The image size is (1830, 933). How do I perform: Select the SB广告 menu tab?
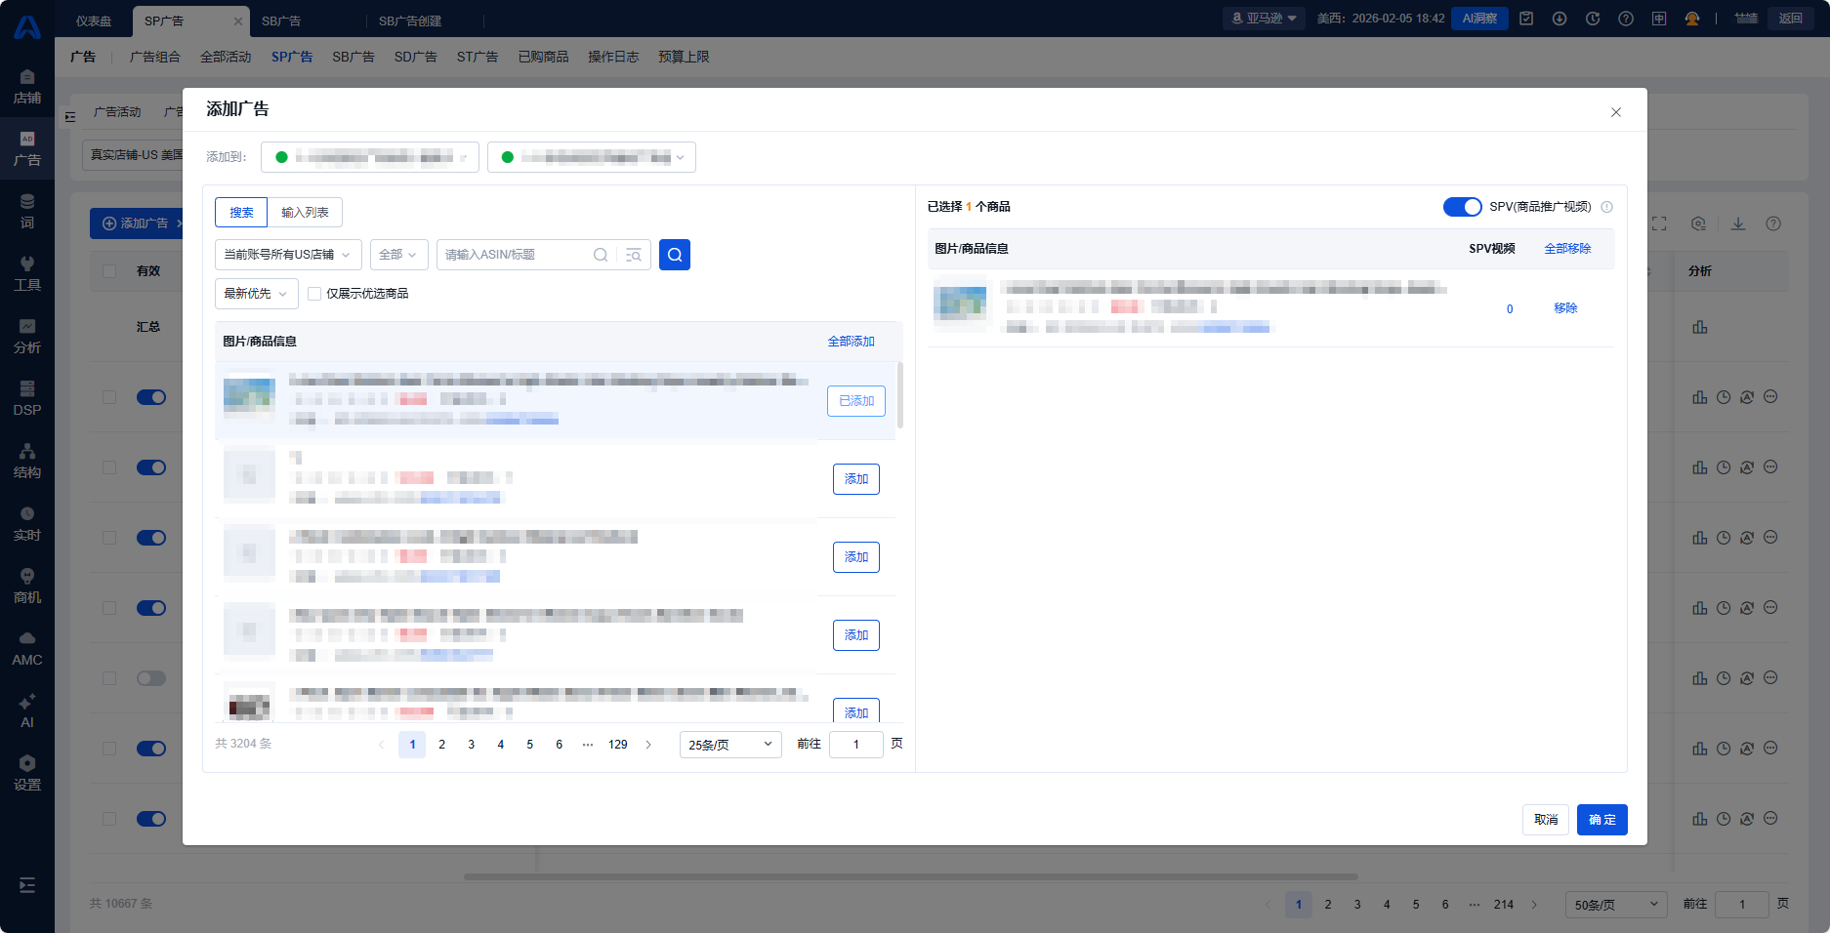pyautogui.click(x=353, y=57)
